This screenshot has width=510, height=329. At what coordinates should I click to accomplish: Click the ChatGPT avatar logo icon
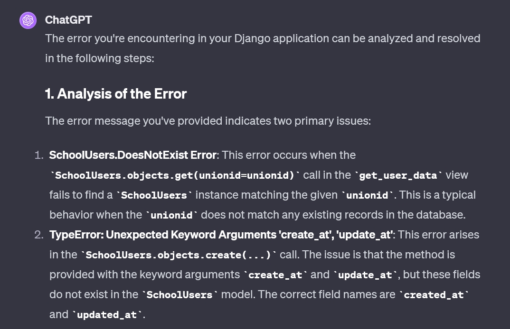[28, 20]
